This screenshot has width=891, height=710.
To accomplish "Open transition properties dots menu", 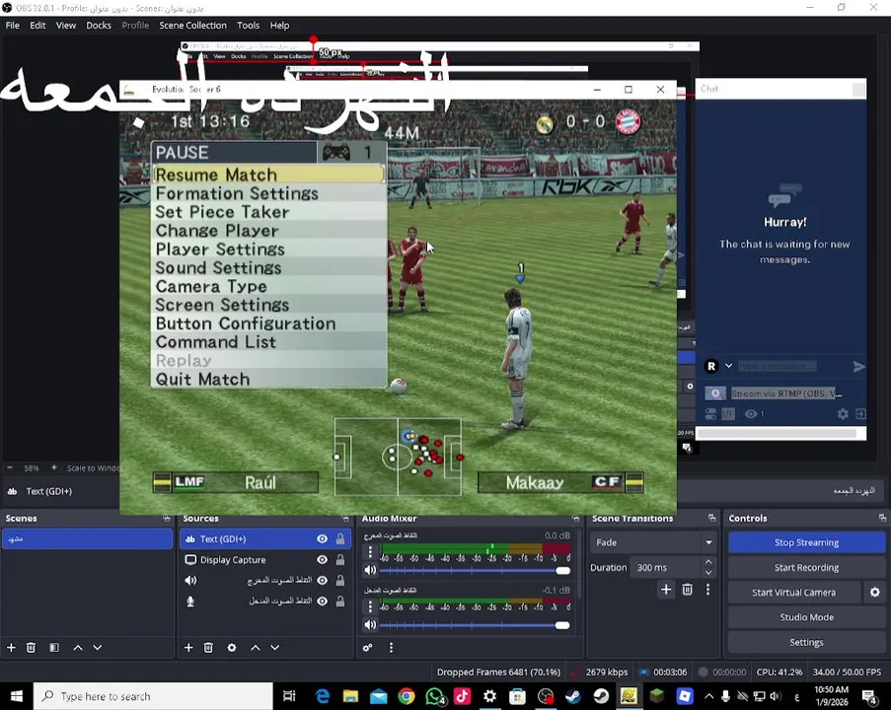I will point(708,590).
